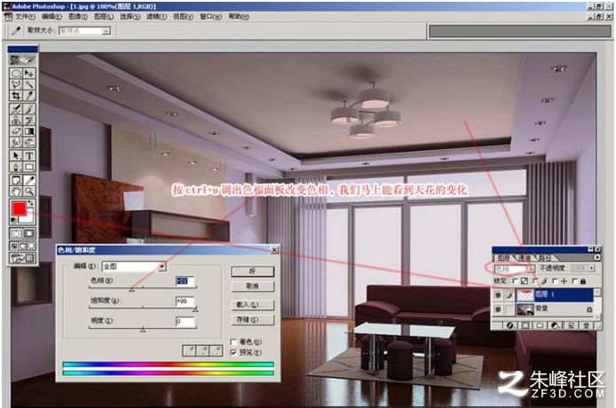Swap foreground and background colors
Image resolution: width=616 pixels, height=408 pixels.
click(x=31, y=203)
